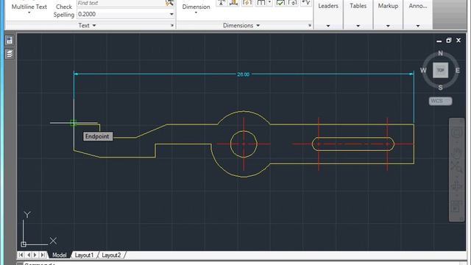This screenshot has width=471, height=265.
Task: Close the drawing window
Action: coord(458,40)
